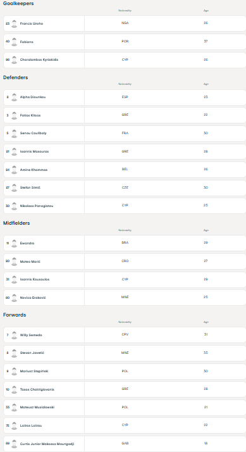Select Willy Semedo's avatar icon

14,336
